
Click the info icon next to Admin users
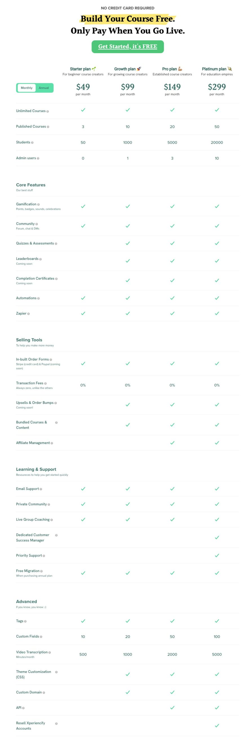[38, 158]
